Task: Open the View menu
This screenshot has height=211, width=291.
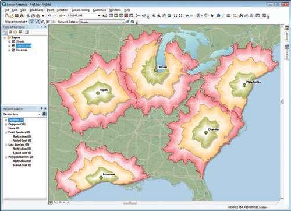Action: (x=23, y=10)
